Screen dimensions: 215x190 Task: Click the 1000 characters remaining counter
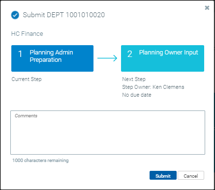pos(40,161)
